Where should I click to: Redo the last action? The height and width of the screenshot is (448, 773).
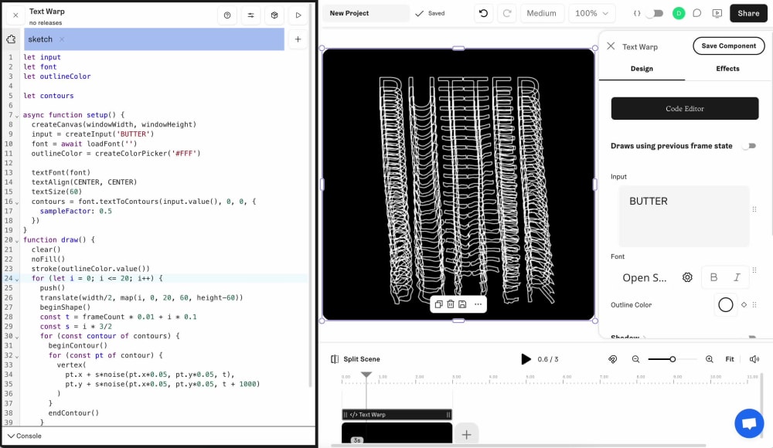507,13
